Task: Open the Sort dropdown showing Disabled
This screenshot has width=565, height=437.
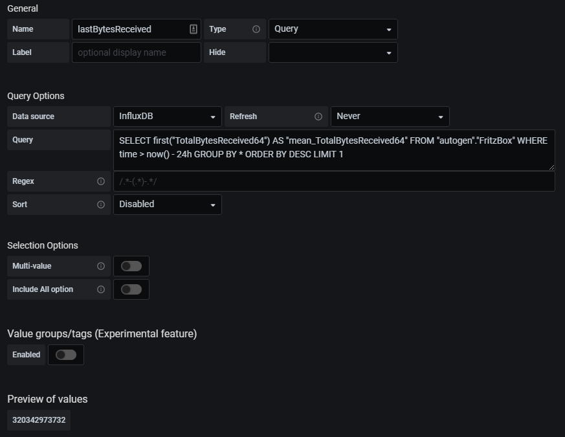Action: pos(168,205)
